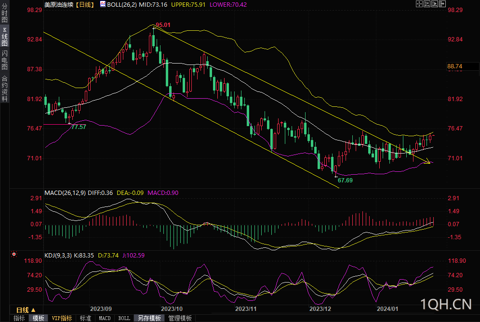Click the crosshair cursor icon at top right

[x=418, y=4]
